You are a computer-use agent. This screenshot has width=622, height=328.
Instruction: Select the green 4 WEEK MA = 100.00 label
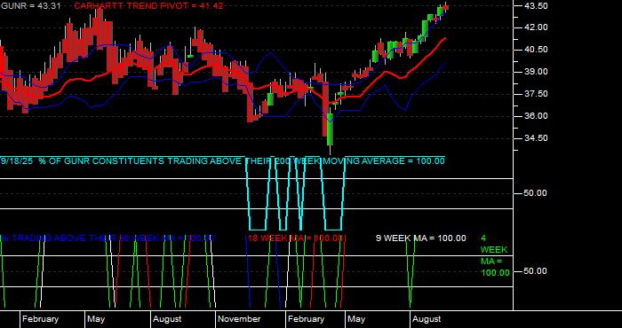pos(495,255)
